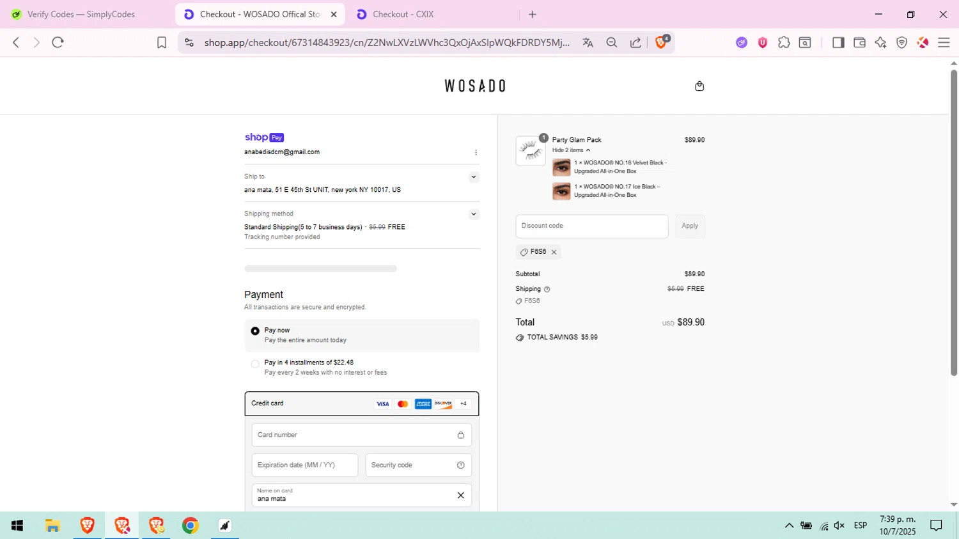Click NO.17 Ice Black product thumbnail
Screen dimensions: 959x539
[x=561, y=191]
